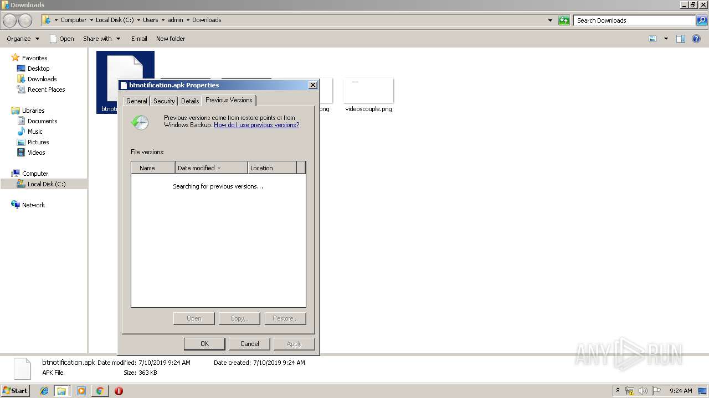Expand the Local Disk (C:) breadcrumb arrow
The width and height of the screenshot is (709, 398).
tap(138, 20)
